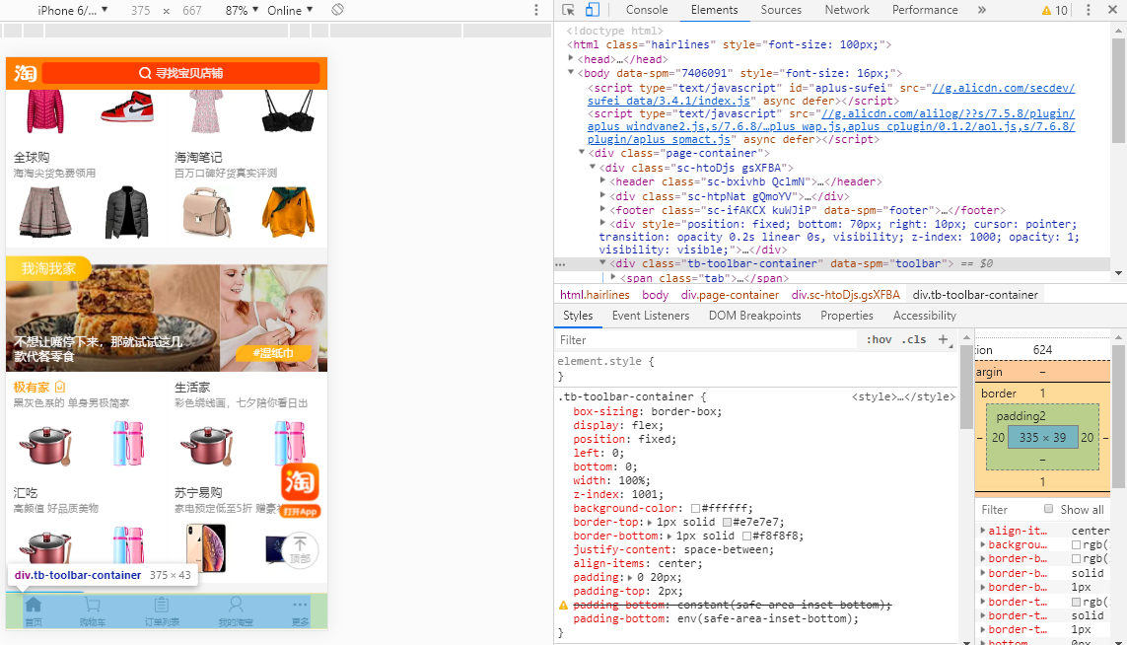The width and height of the screenshot is (1127, 645).
Task: Click the orange Taobao open-app floating icon
Action: [x=300, y=482]
